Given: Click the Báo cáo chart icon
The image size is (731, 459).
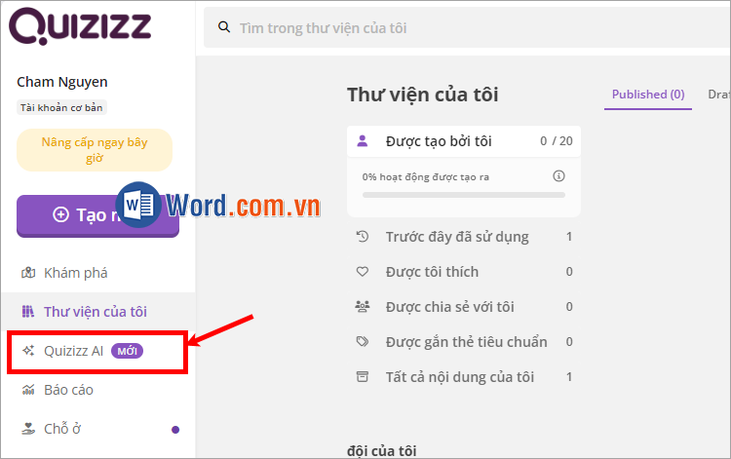Looking at the screenshot, I should [x=28, y=390].
